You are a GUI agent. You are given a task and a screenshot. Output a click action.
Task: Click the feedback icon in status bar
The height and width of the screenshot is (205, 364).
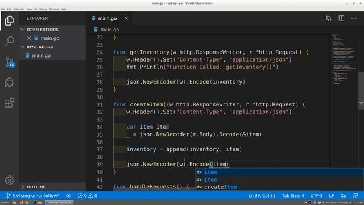pyautogui.click(x=355, y=196)
